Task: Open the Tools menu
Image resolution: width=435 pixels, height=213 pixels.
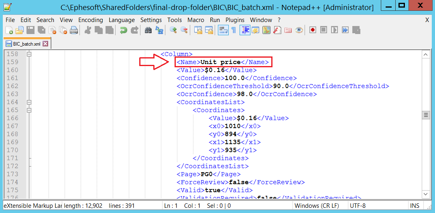Action: click(175, 20)
